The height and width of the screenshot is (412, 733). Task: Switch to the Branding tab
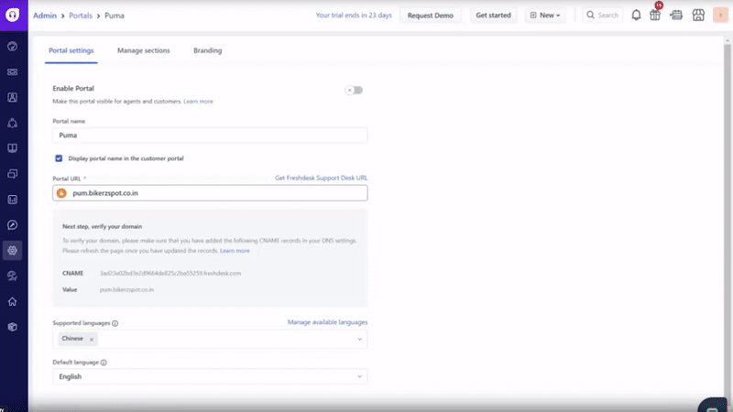pyautogui.click(x=208, y=50)
